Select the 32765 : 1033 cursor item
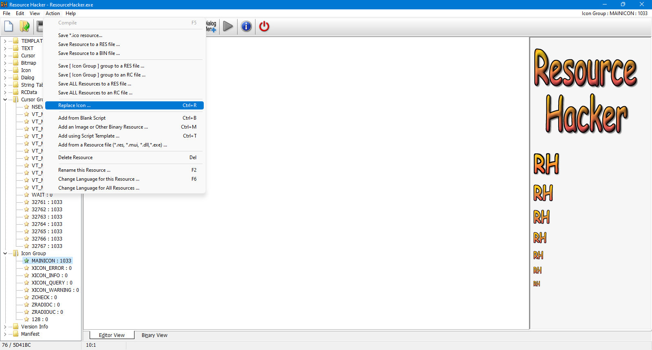Viewport: 652px width, 350px height. tap(47, 232)
